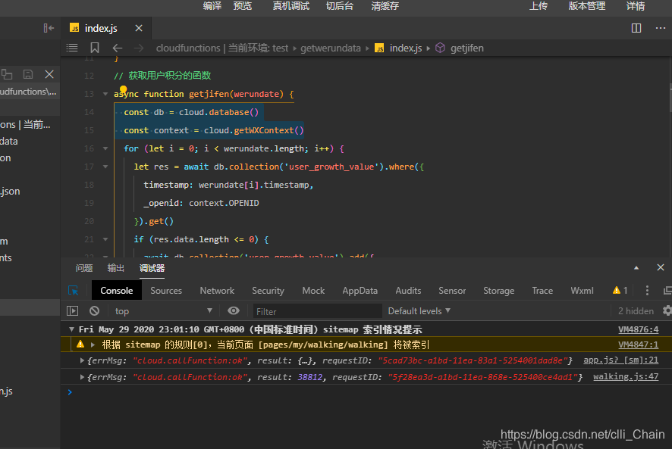672x449 pixels.
Task: Click the dock-side icon at the devtools edge
Action: pos(667,291)
